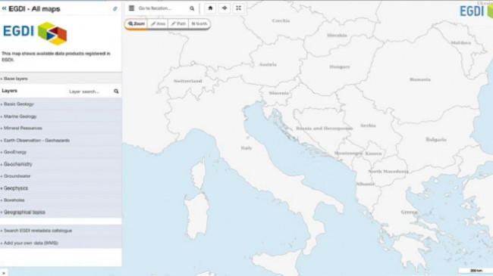Click the layer search magnifier icon
The width and height of the screenshot is (493, 276).
(x=116, y=91)
